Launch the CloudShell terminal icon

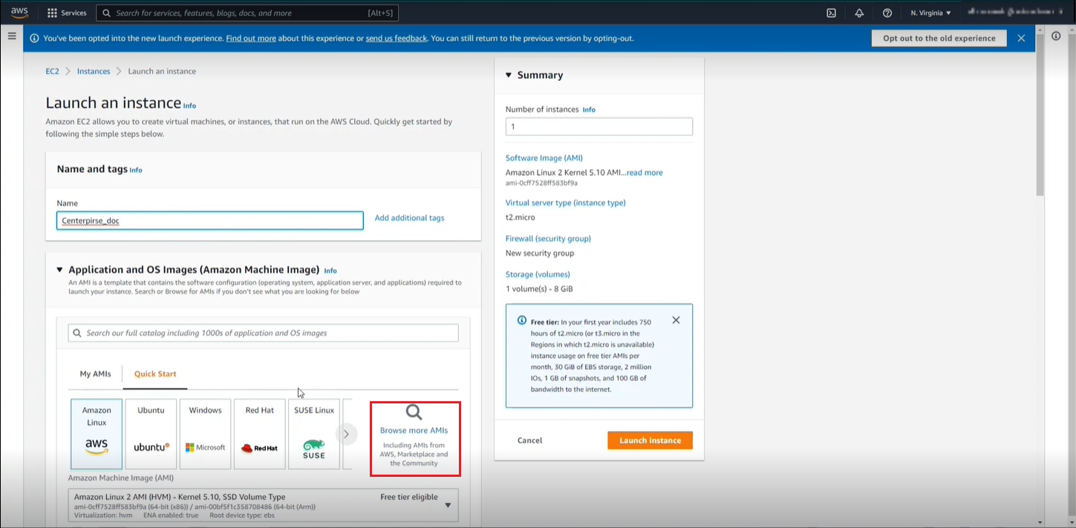tap(831, 13)
